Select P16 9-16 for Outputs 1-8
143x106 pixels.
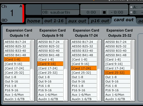[x=17, y=90]
